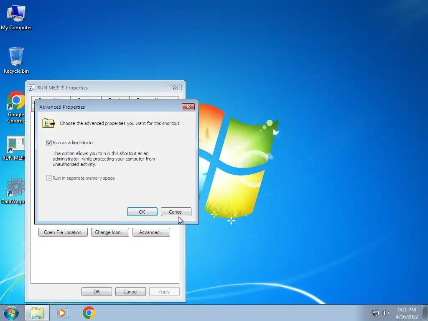Launch Chrome from the taskbar
This screenshot has height=321, width=428.
coord(89,313)
